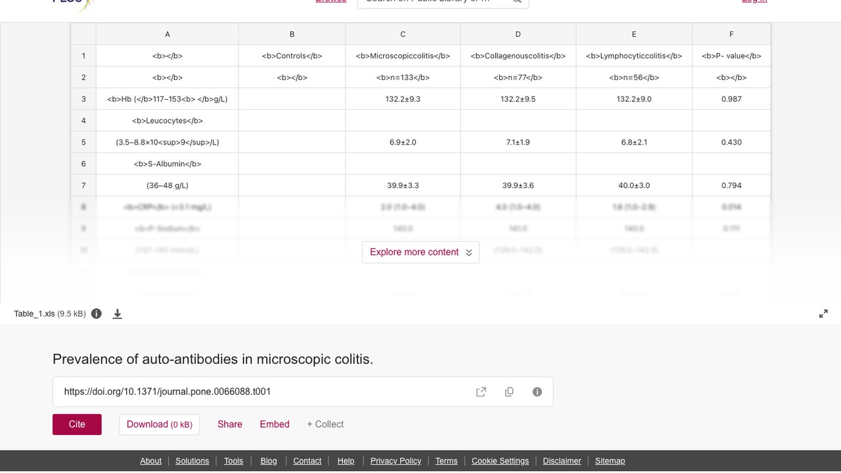Open the Terms footer link
The image size is (841, 473).
coord(447,461)
